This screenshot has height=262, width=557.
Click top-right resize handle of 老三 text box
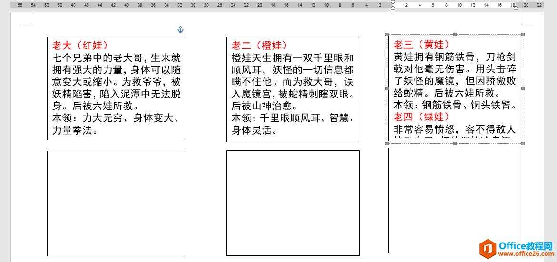(x=523, y=34)
